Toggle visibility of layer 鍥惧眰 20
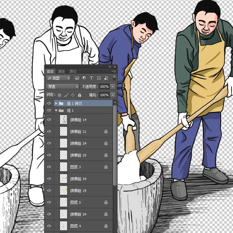233x233 pixels. tap(49, 155)
